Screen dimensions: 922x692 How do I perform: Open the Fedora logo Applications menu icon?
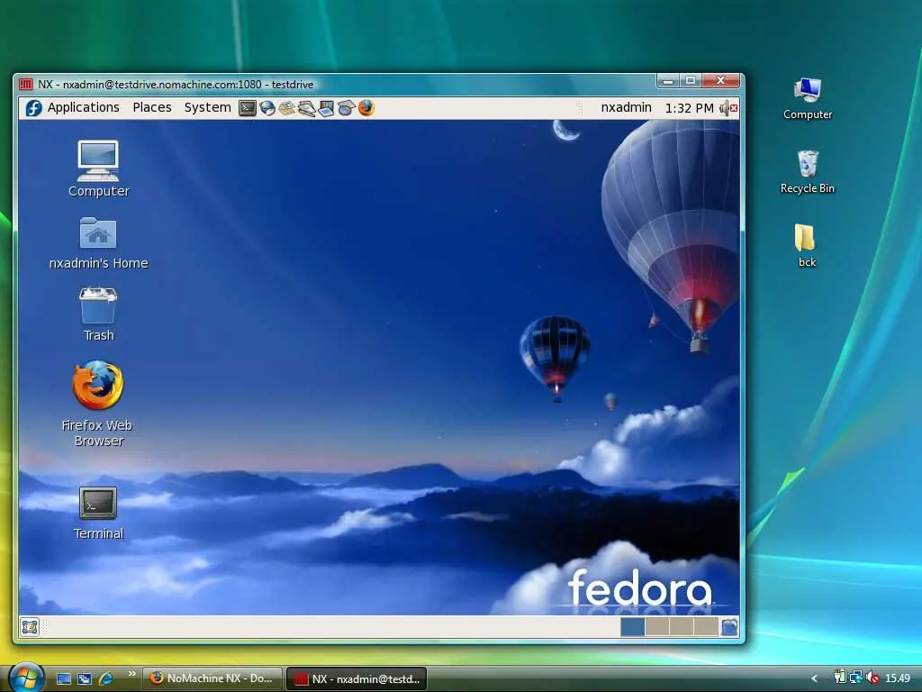click(33, 108)
